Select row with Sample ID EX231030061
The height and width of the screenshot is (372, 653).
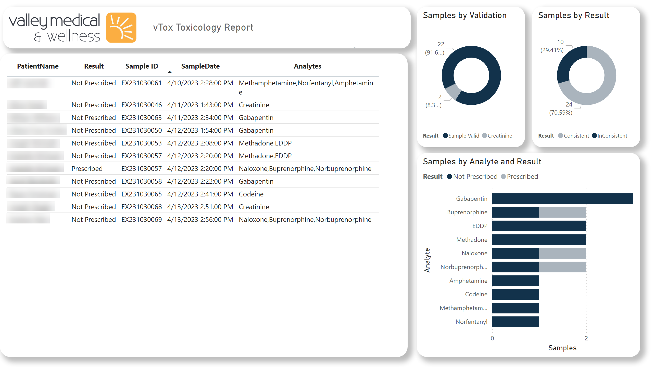[x=142, y=83]
